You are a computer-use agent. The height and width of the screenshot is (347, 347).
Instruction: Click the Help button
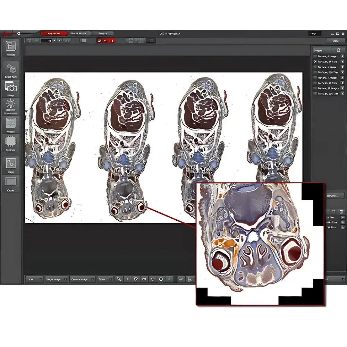click(313, 34)
